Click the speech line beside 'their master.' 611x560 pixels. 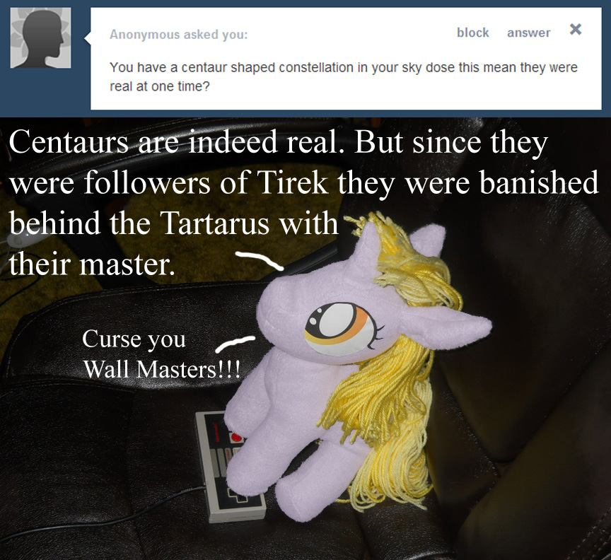click(260, 260)
